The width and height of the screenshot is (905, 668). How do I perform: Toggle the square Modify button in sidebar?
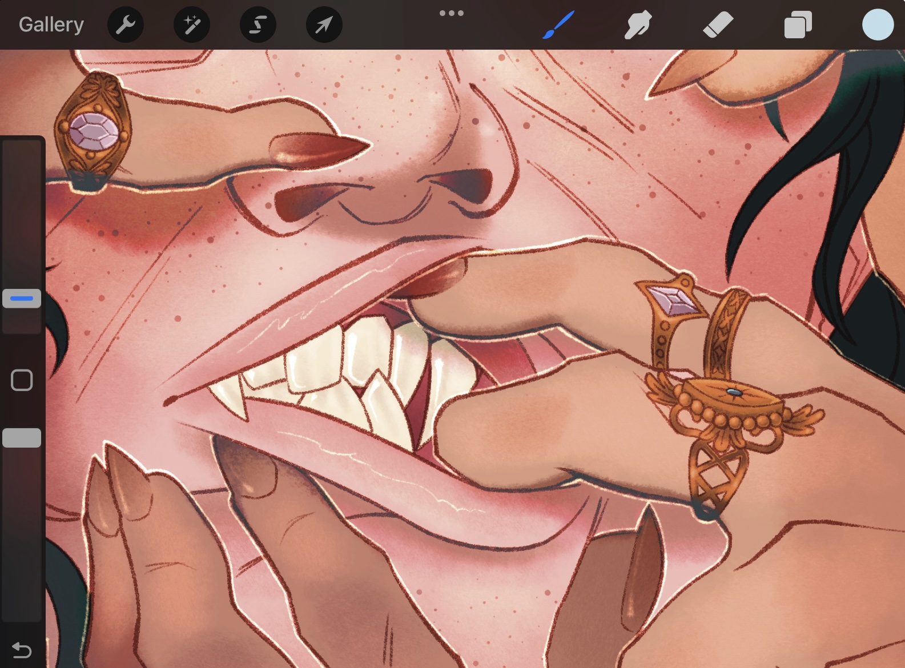pos(22,380)
